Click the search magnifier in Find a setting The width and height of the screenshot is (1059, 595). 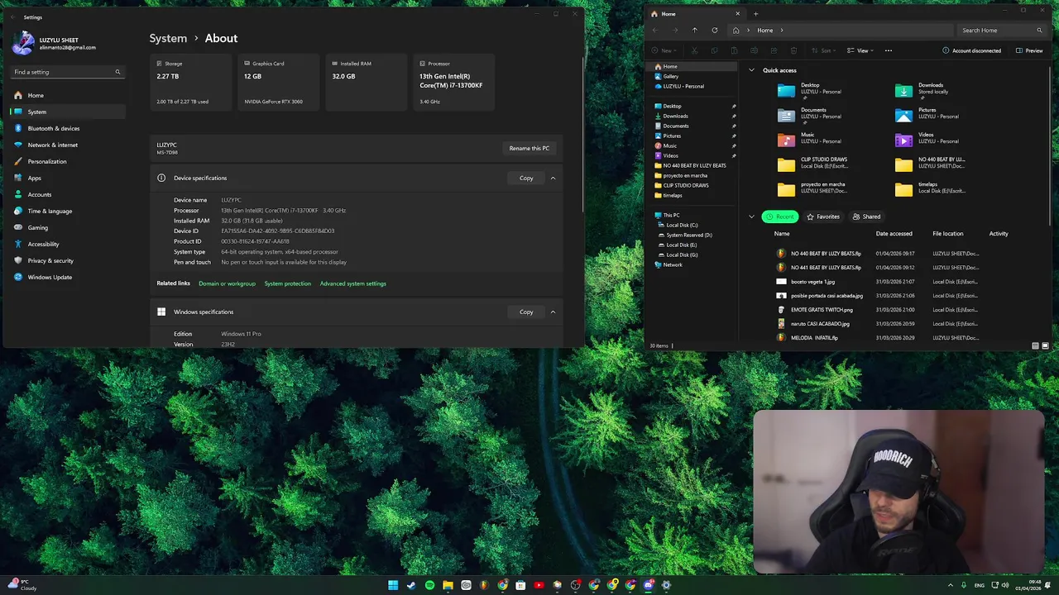117,72
